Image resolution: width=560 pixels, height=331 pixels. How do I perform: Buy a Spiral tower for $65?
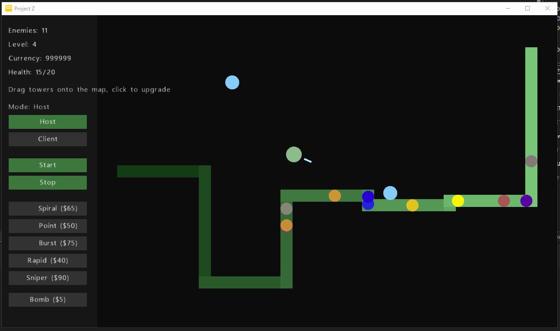pyautogui.click(x=47, y=208)
